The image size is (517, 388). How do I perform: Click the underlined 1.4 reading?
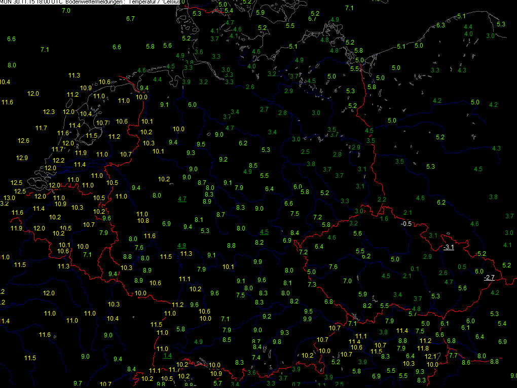[168, 356]
